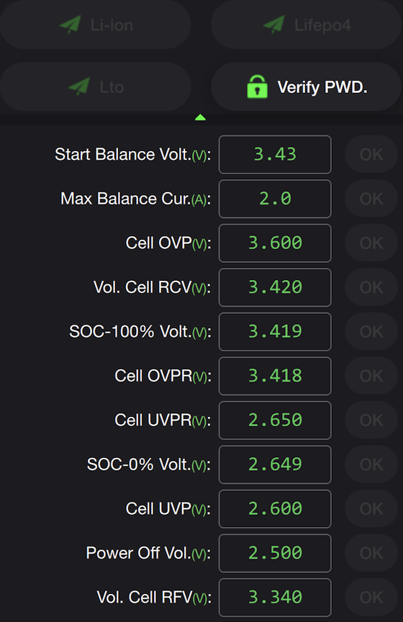Image resolution: width=403 pixels, height=622 pixels.
Task: Click the Cell UVPR input box
Action: click(x=275, y=420)
